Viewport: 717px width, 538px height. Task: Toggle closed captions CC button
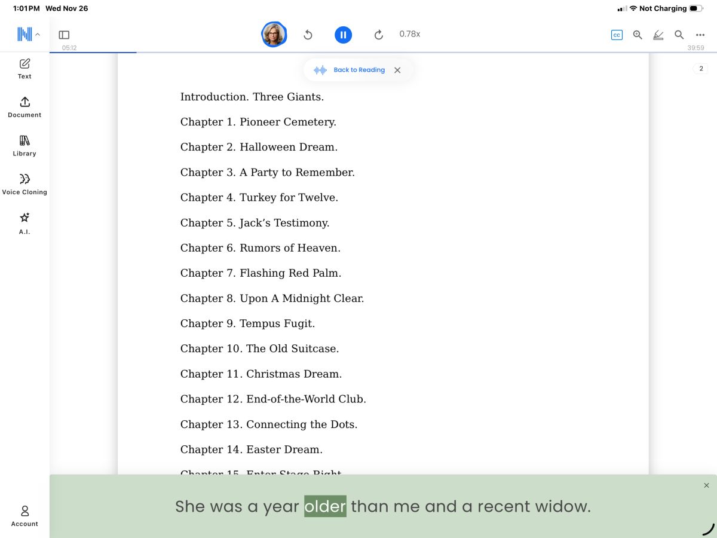pos(617,35)
